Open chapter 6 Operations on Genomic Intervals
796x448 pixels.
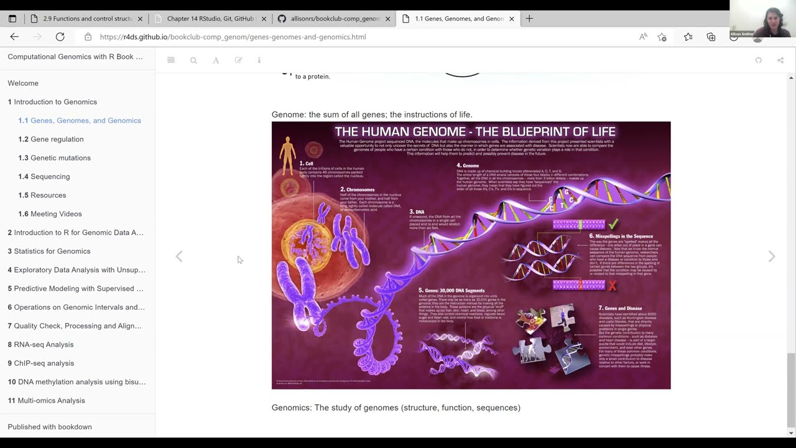(76, 307)
